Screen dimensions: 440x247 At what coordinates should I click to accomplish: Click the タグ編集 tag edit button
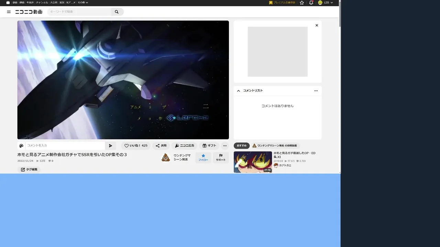click(29, 169)
